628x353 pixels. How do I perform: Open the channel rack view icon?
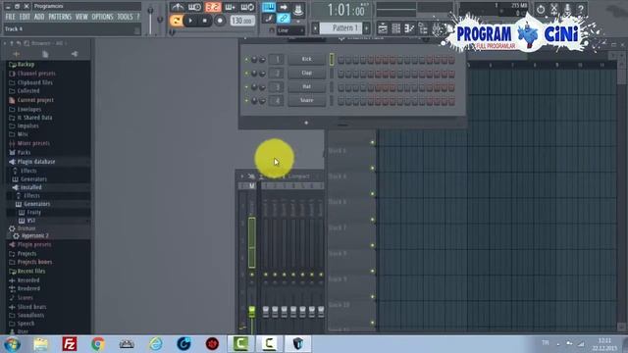[395, 28]
